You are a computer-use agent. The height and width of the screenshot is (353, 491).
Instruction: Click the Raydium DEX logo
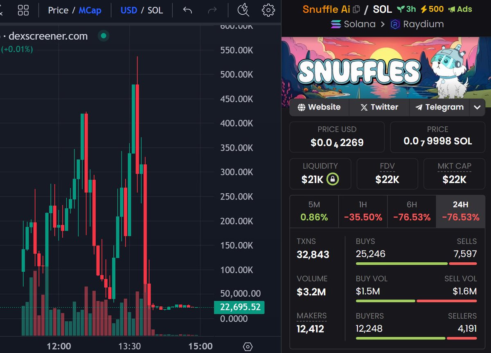tap(395, 24)
